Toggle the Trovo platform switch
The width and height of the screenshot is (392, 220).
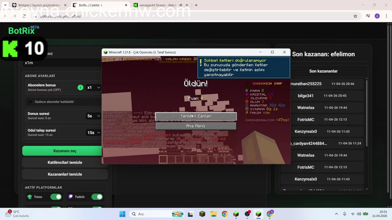(56, 197)
